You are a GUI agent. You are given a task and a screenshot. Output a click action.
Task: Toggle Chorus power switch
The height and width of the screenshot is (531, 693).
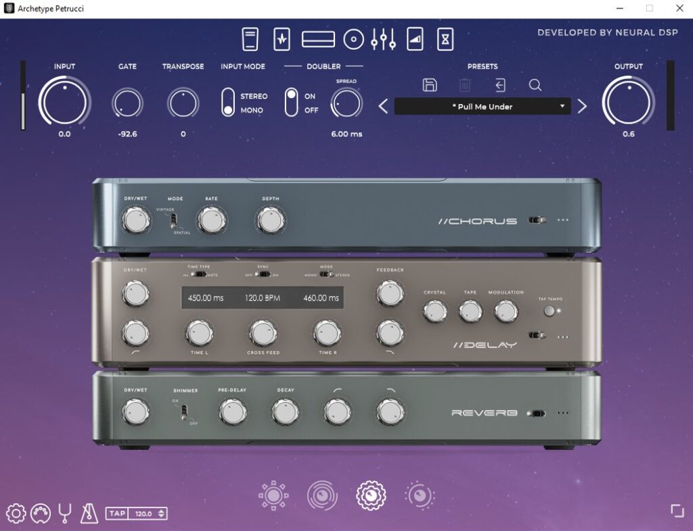[537, 220]
